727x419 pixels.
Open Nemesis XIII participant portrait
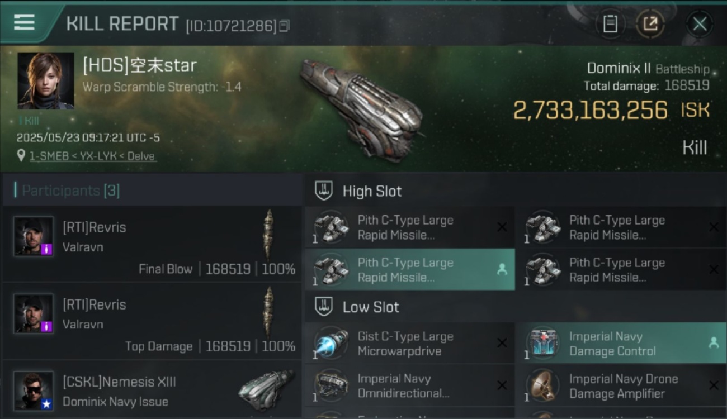pos(34,391)
